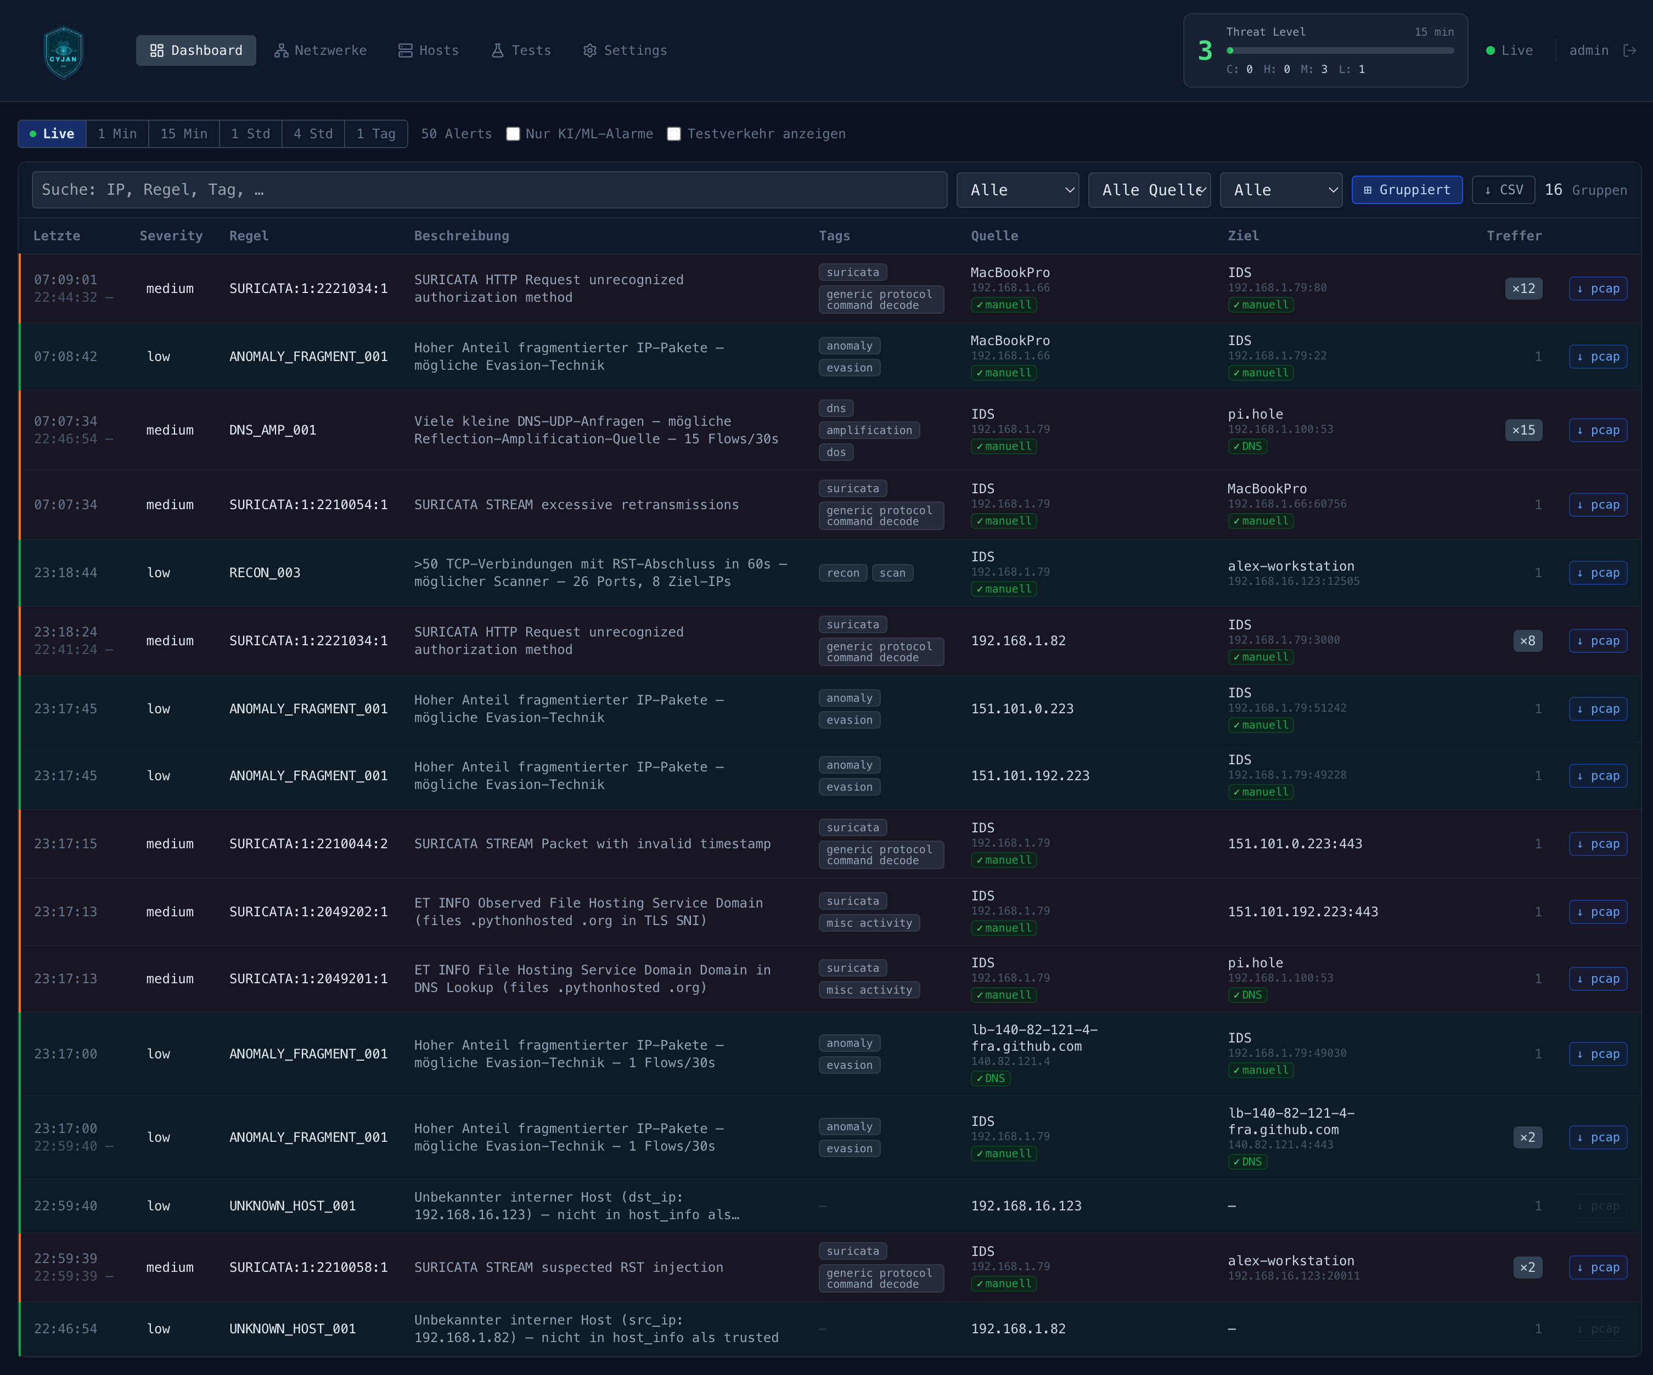1653x1375 pixels.
Task: Open Settings via the gear icon
Action: [x=589, y=50]
